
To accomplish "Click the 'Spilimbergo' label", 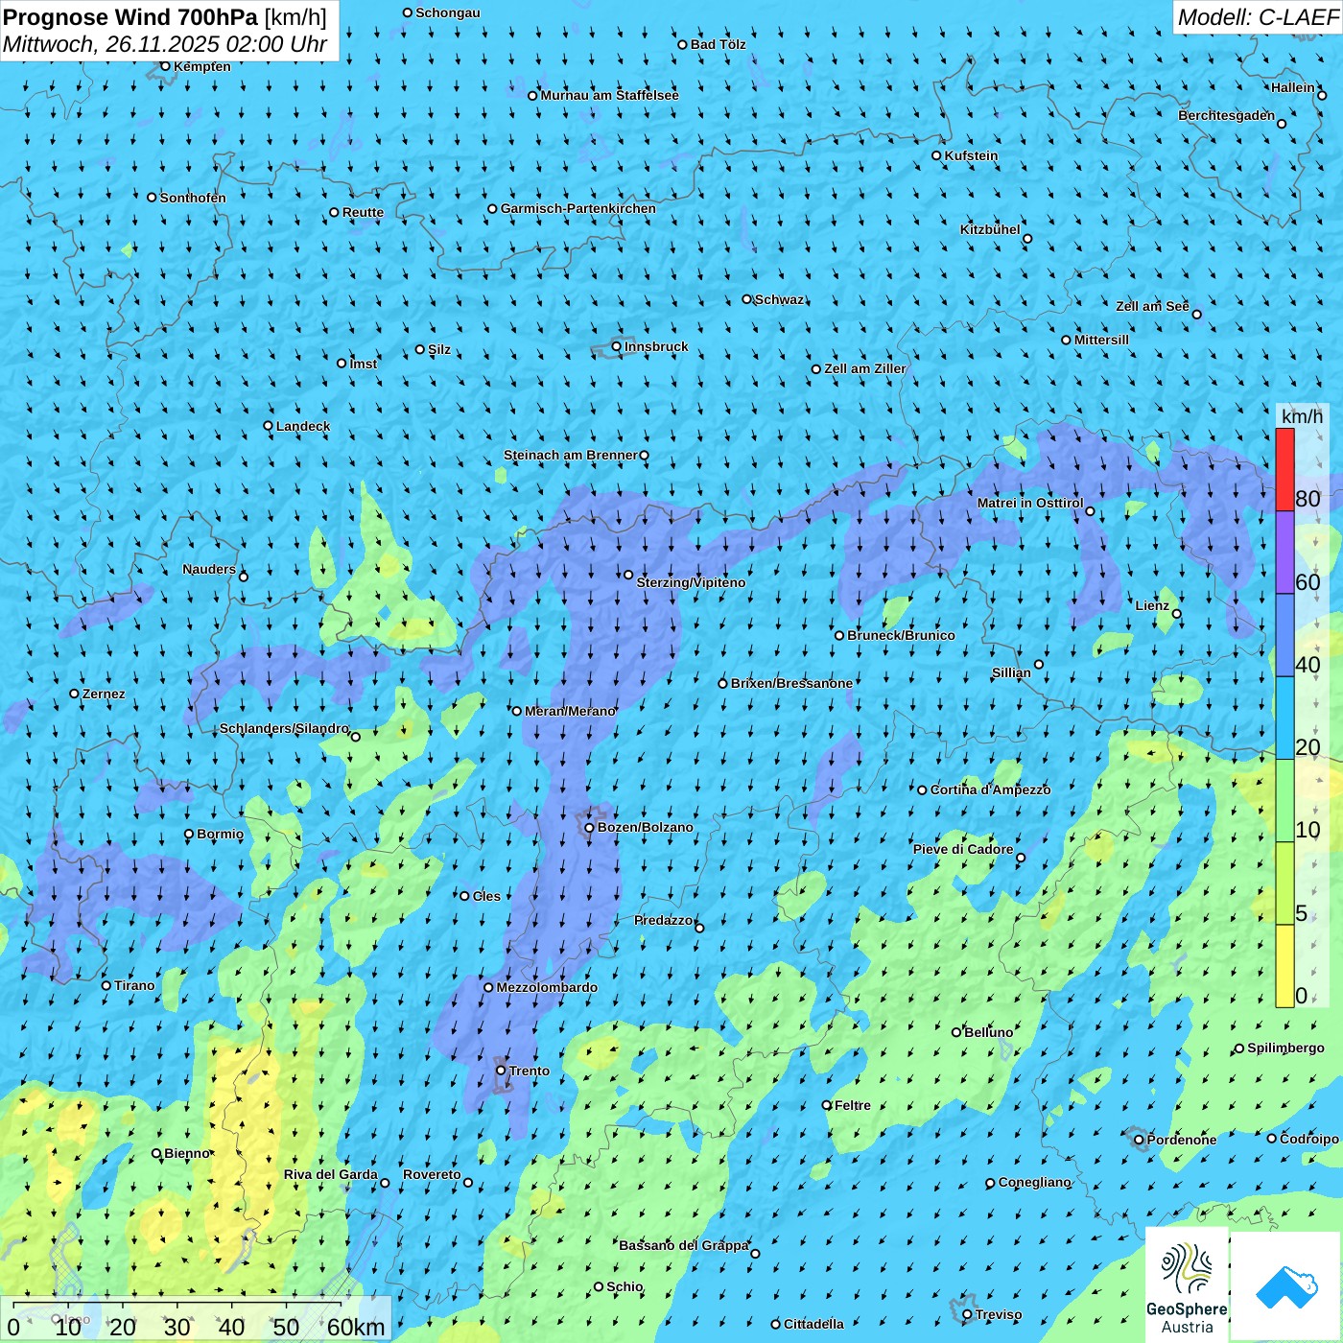I will click(x=1286, y=1048).
